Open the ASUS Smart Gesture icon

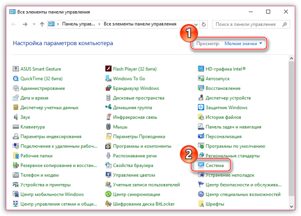click(x=16, y=69)
